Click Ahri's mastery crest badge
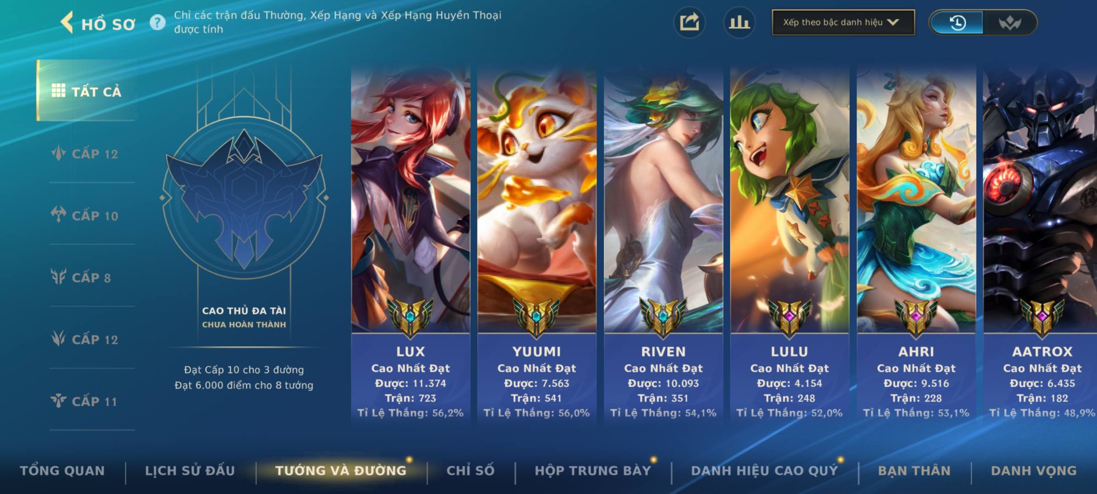Screen dimensions: 1097x494 tap(916, 317)
